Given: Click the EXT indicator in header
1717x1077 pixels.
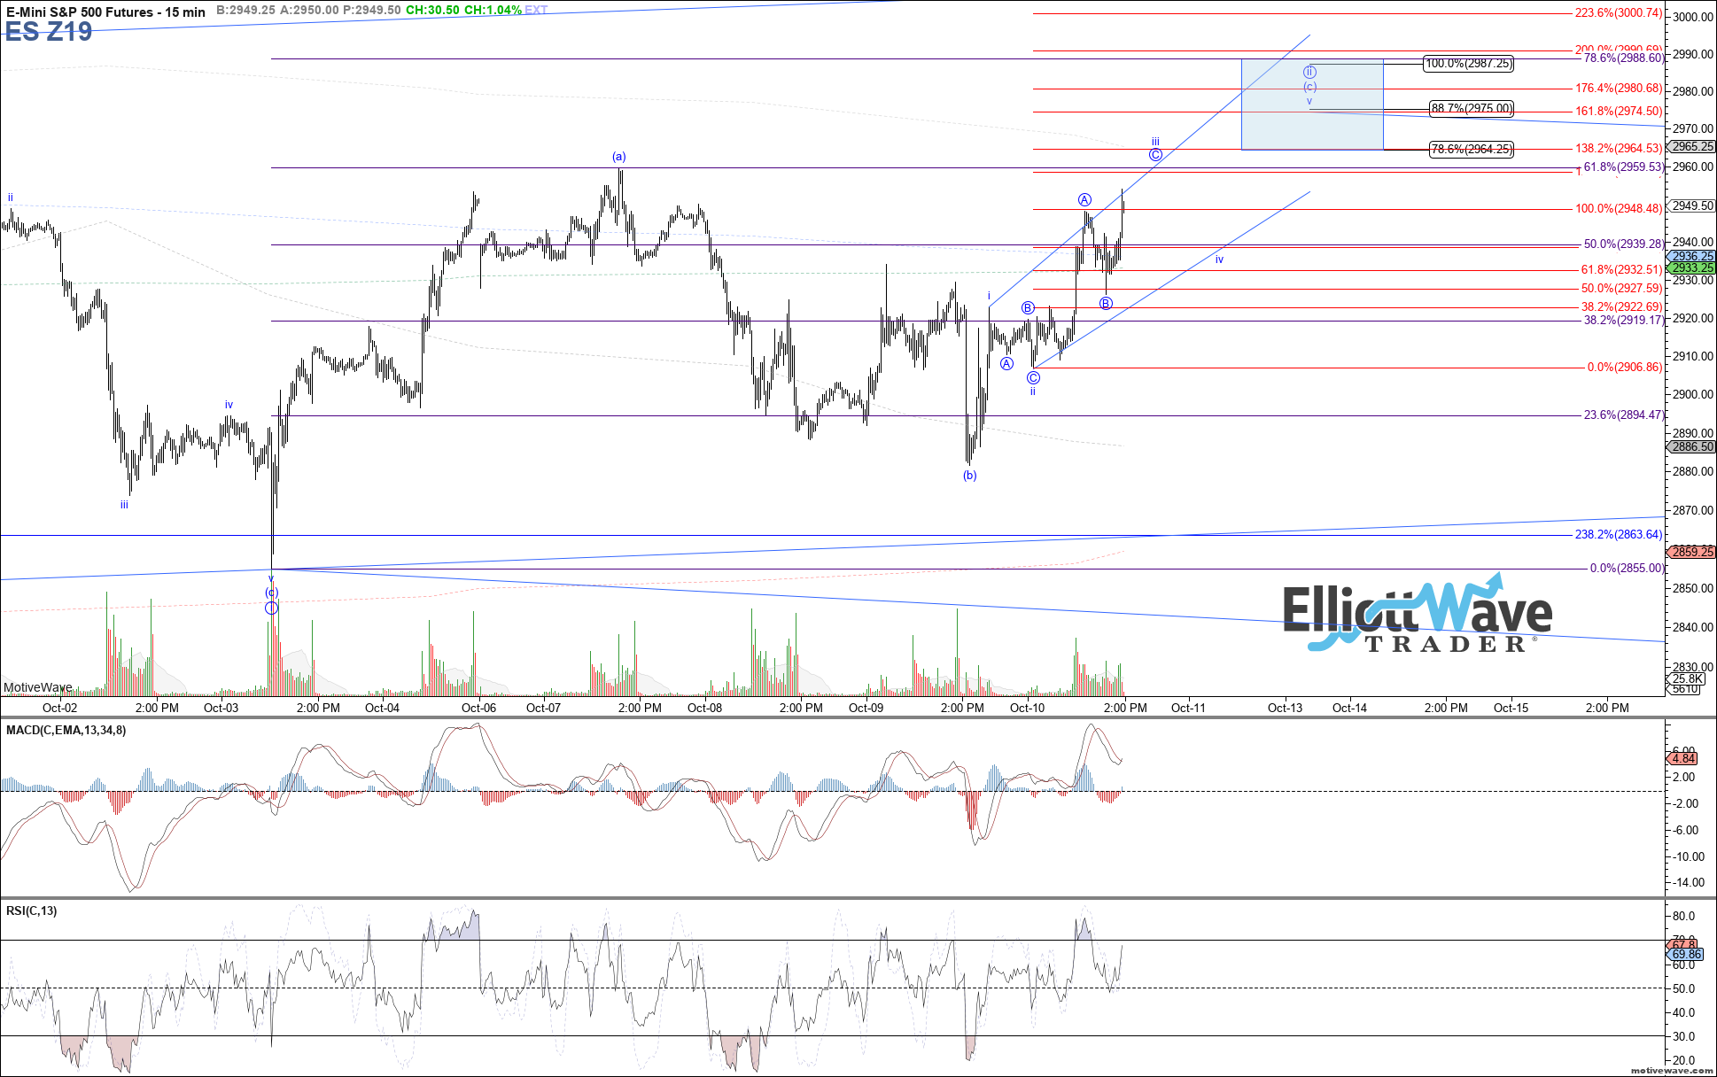Looking at the screenshot, I should tap(536, 10).
